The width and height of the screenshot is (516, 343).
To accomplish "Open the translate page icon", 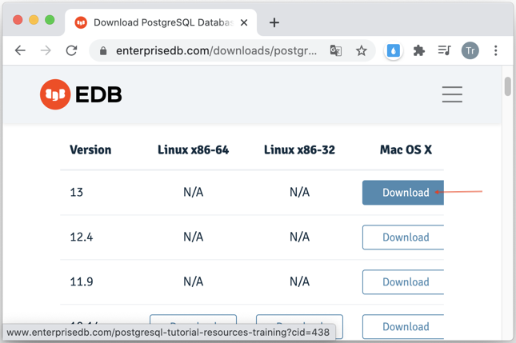I will [336, 50].
